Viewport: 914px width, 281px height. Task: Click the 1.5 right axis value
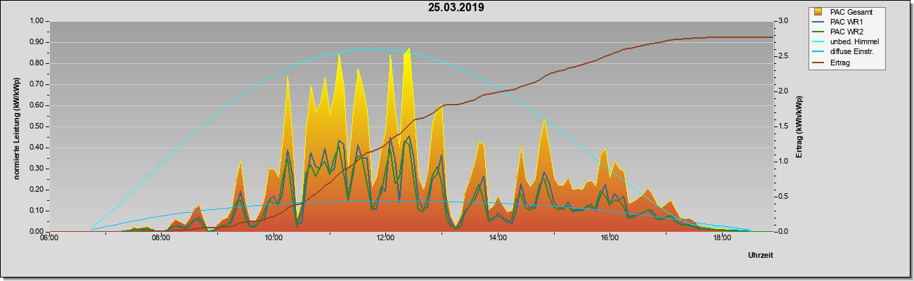[783, 126]
